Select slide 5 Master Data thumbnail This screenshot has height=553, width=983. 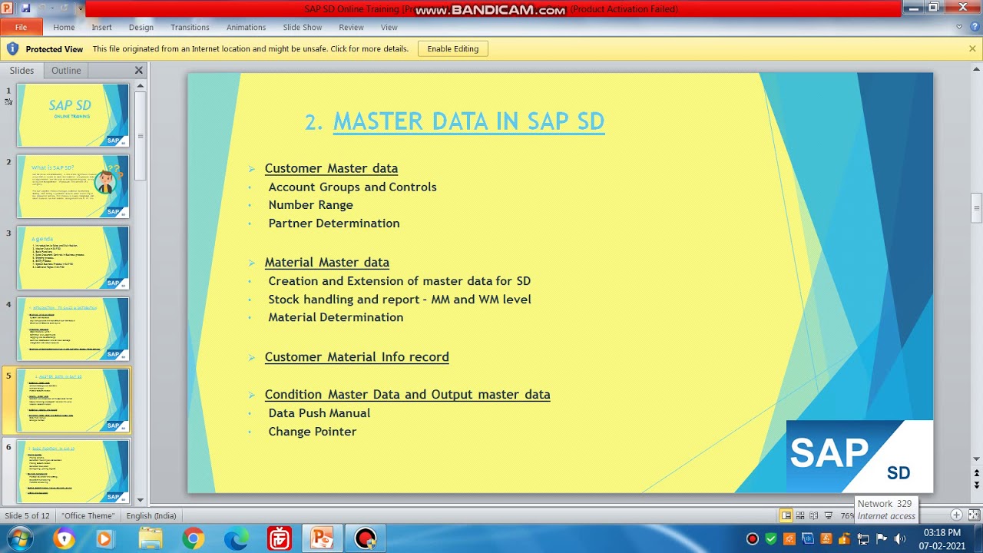(73, 400)
